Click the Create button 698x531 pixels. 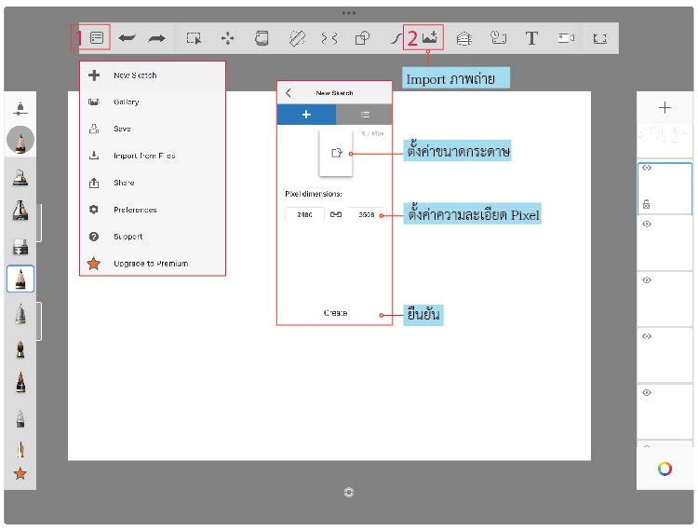(336, 313)
